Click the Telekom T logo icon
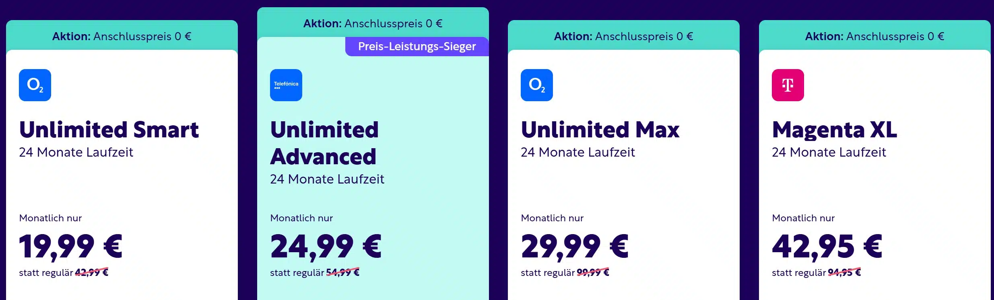994x300 pixels. point(788,85)
